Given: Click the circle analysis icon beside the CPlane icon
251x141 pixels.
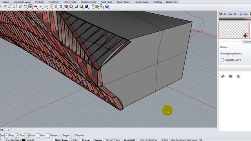Looking at the screenshot, I should pos(46,7).
